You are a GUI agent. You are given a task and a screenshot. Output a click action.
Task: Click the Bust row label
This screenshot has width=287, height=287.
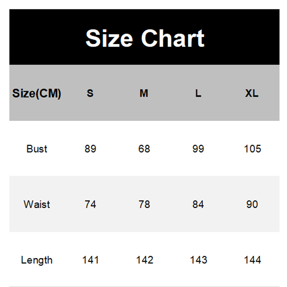click(37, 149)
